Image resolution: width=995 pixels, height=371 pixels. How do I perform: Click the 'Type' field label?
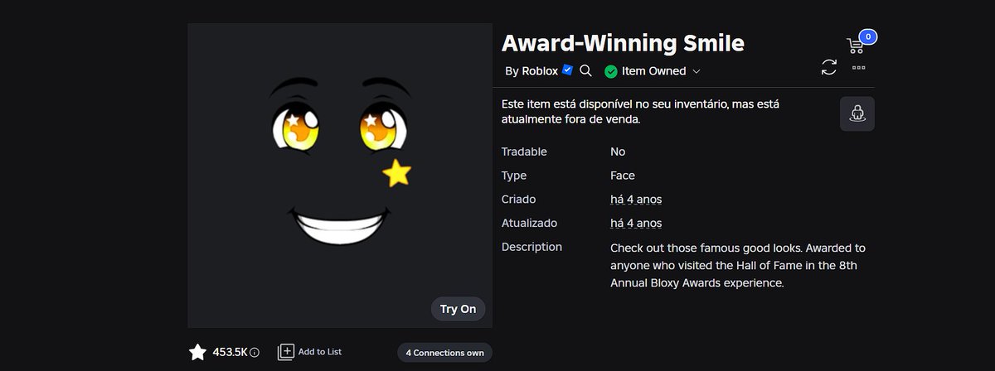[x=514, y=176]
